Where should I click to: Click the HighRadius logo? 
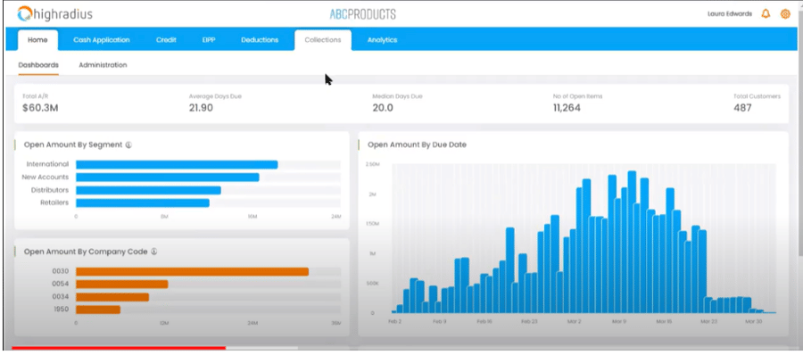(x=54, y=14)
